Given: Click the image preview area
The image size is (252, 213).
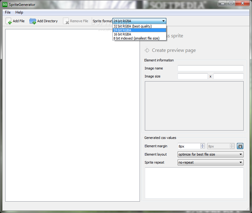Looking at the screenshot, I should pos(194,106).
